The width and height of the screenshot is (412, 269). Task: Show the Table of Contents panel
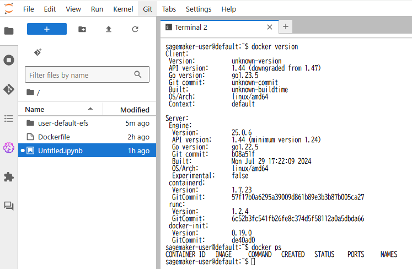click(x=9, y=118)
